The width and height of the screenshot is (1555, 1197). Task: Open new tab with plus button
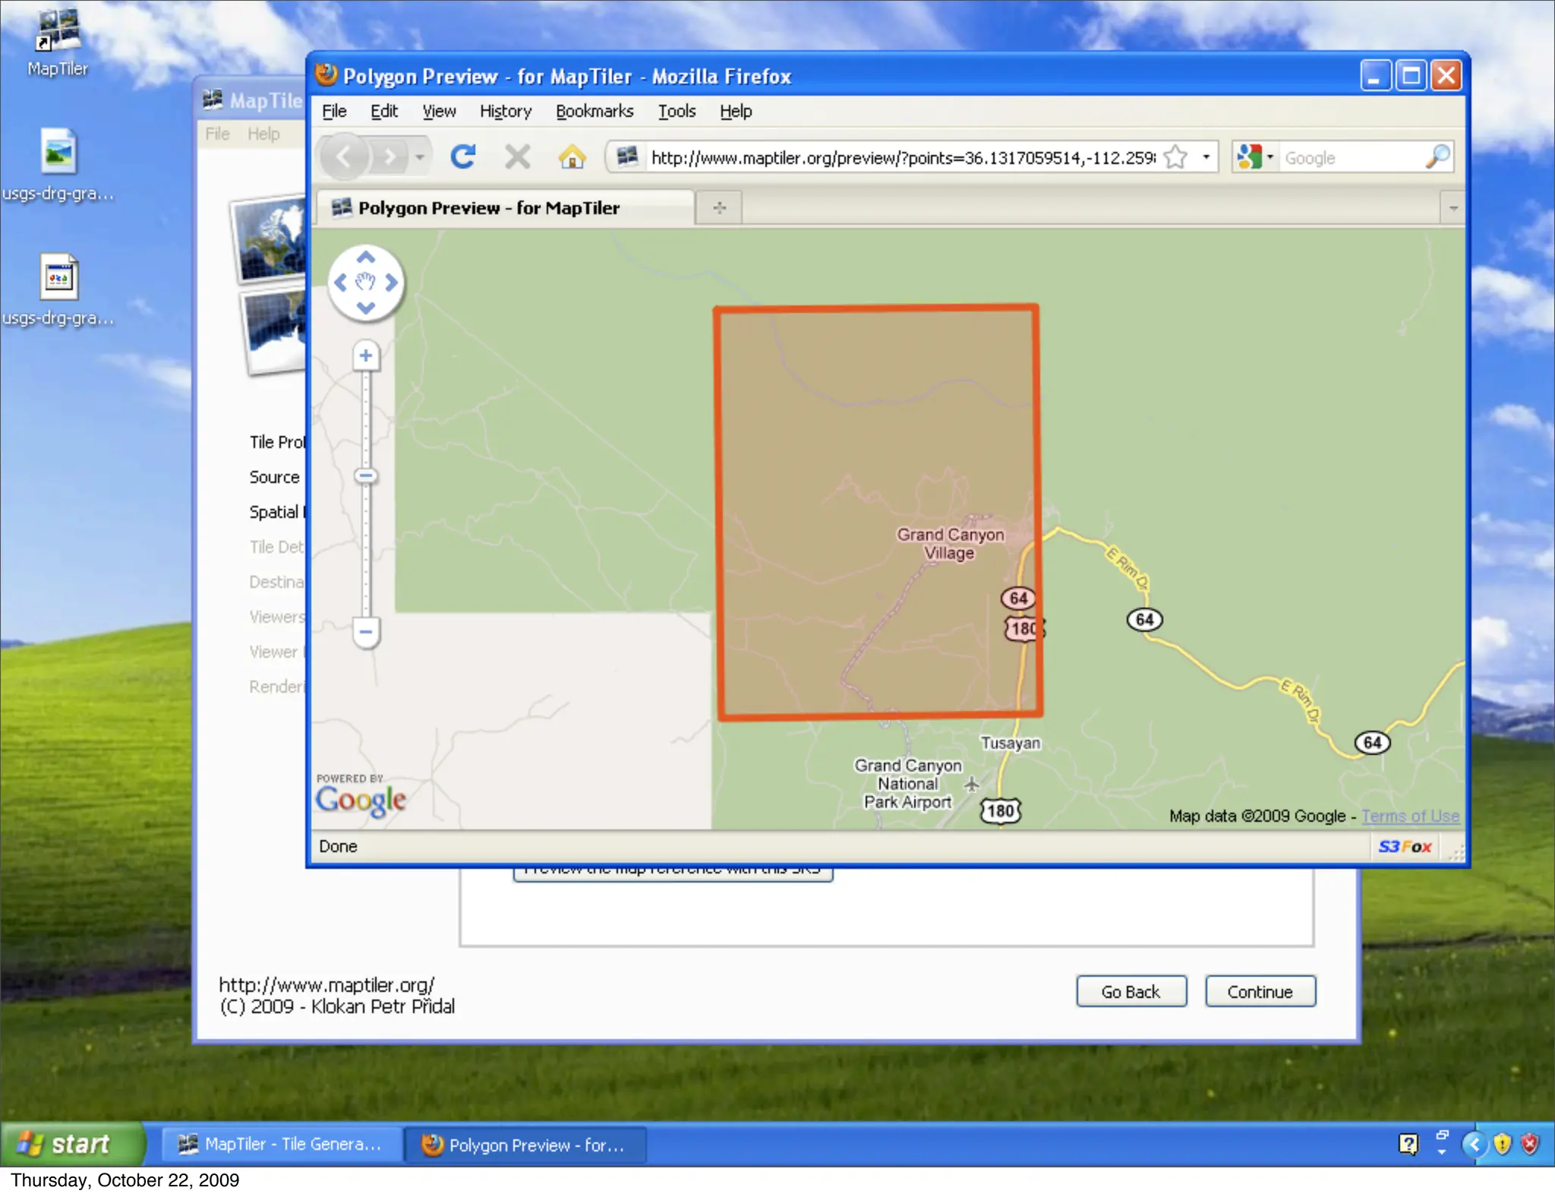point(719,207)
